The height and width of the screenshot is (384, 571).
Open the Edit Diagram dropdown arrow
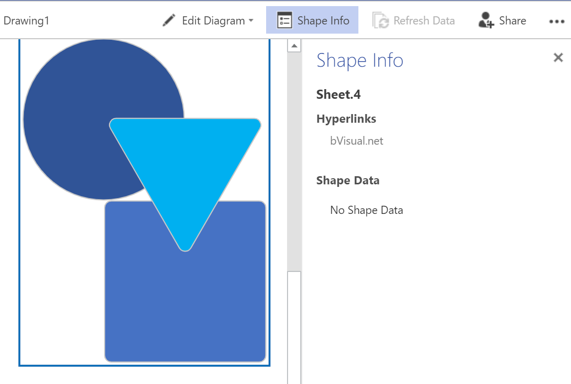250,21
